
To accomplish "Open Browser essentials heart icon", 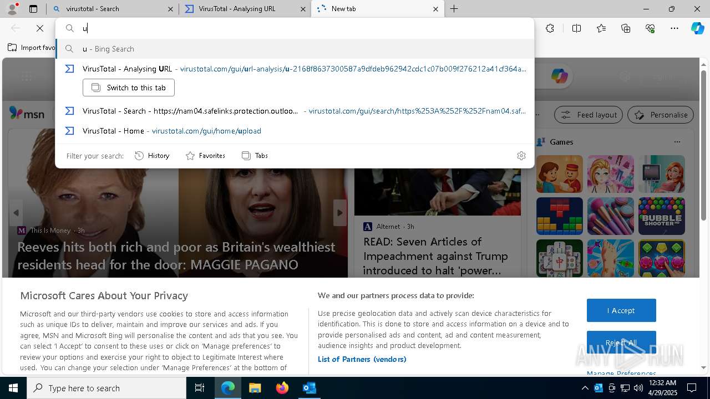I will pos(650,28).
